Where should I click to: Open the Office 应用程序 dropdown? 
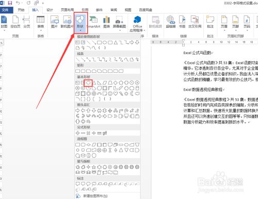[137, 24]
